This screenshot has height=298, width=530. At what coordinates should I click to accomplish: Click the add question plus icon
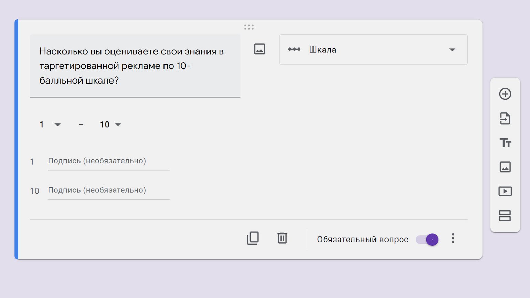(x=505, y=94)
